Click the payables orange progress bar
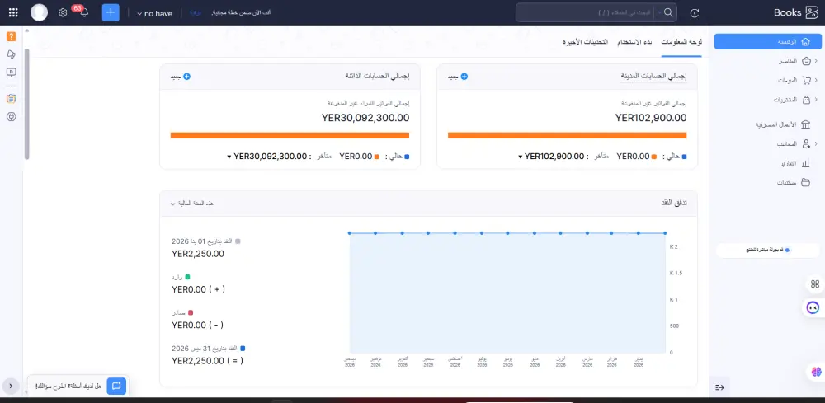 click(x=290, y=135)
